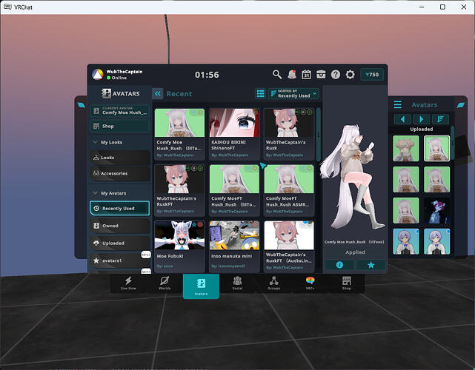This screenshot has width=475, height=370.
Task: Select the Comfy Moe Hush_Rush avatar card
Action: pyautogui.click(x=179, y=134)
